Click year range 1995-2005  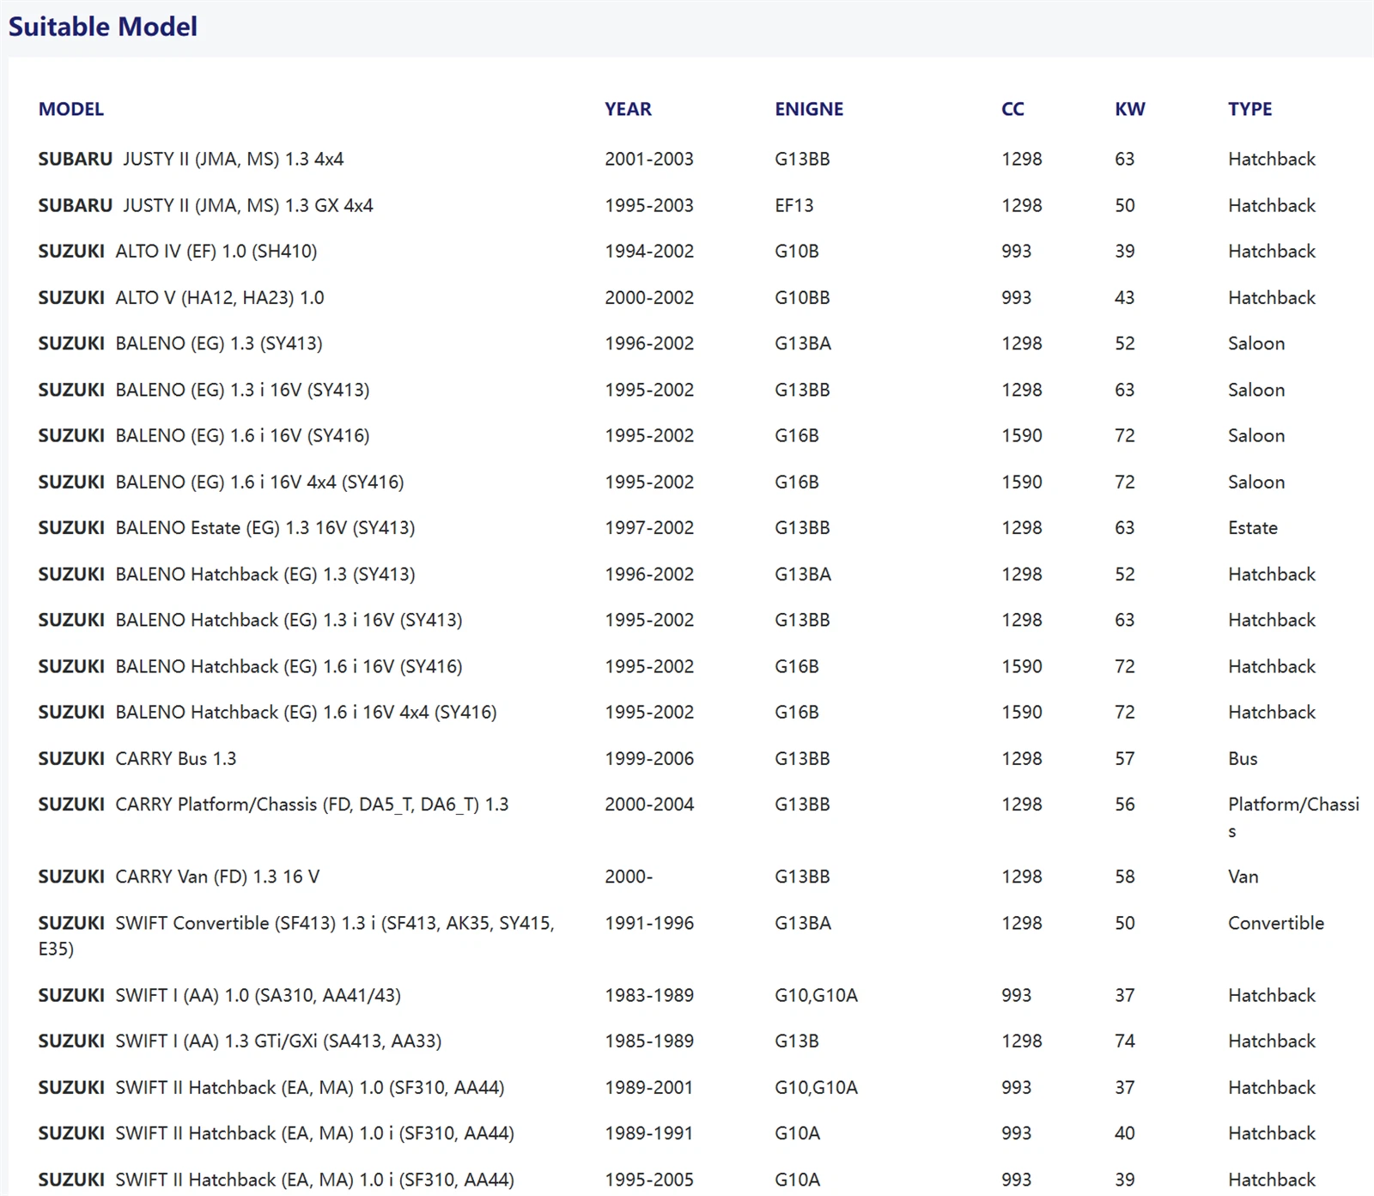[x=648, y=1180]
